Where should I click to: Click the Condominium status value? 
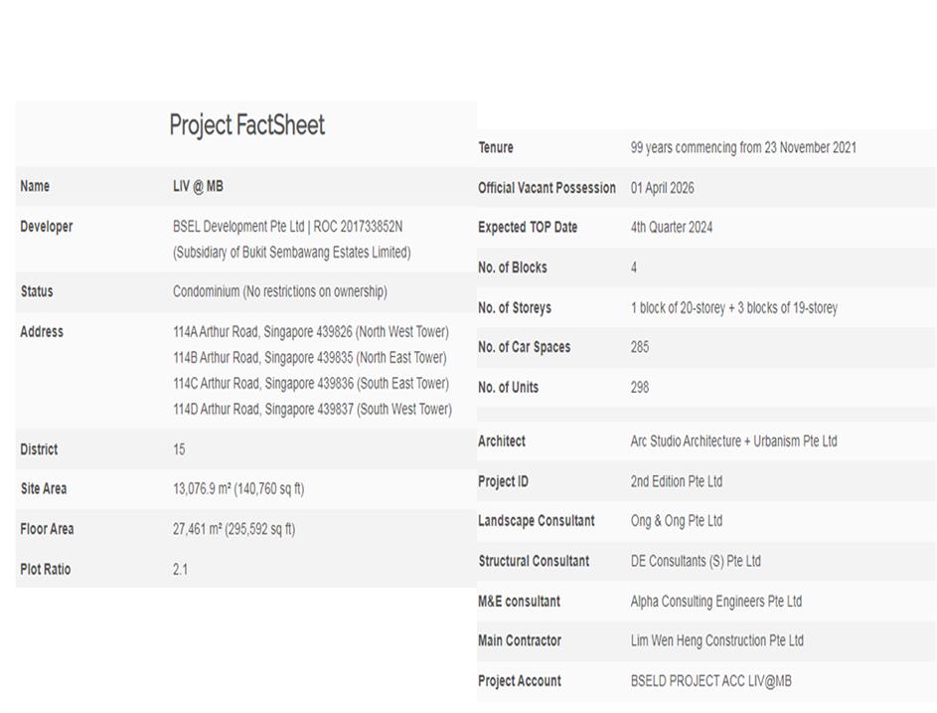click(x=279, y=292)
